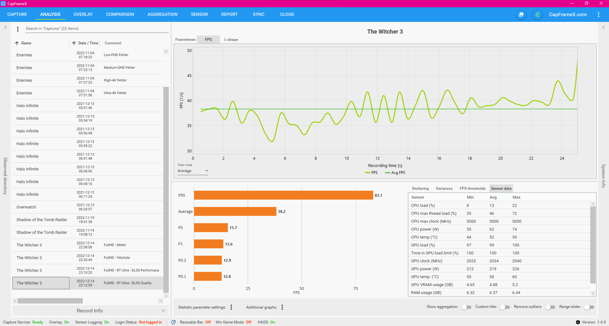Select the SENSOR tab

coord(199,14)
